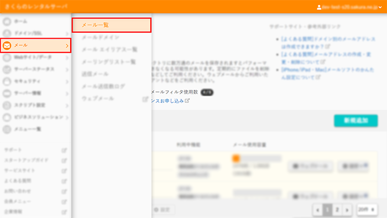Click the セキュリティ sidebar icon

tap(7, 81)
